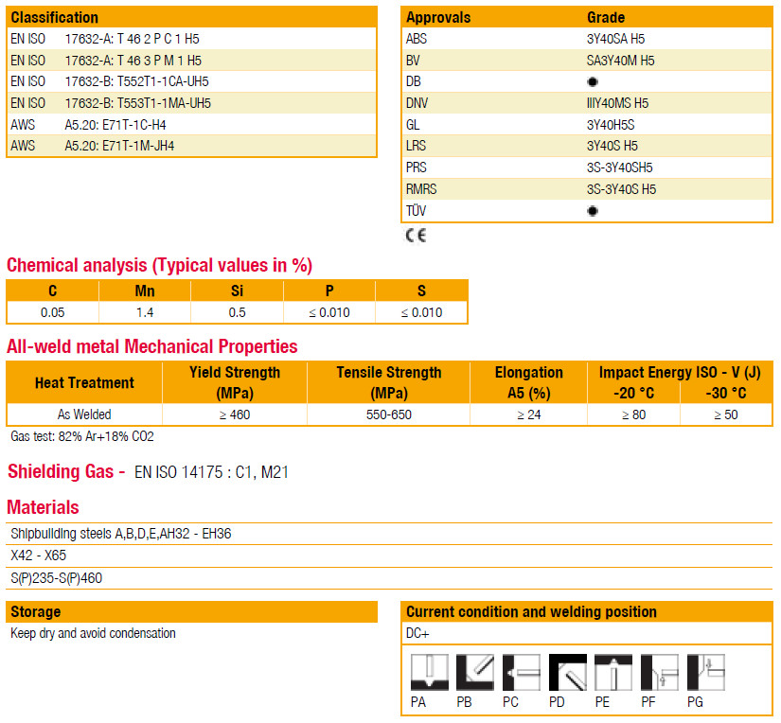Click the CE conformity mark

click(x=416, y=236)
